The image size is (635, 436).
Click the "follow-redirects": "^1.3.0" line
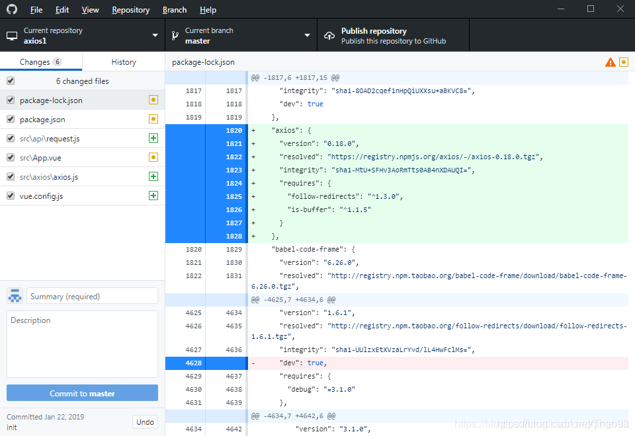coord(438,197)
